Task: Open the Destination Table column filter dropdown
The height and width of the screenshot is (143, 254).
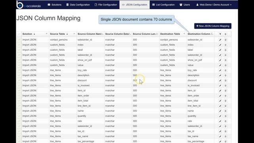Action: pyautogui.click(x=184, y=34)
